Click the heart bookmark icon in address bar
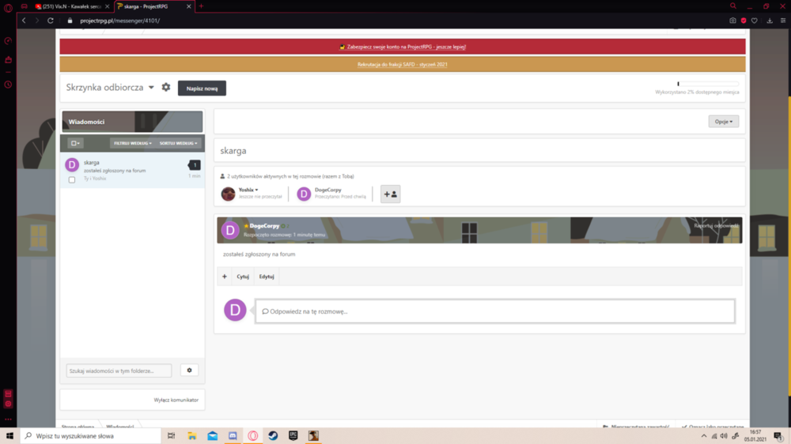The height and width of the screenshot is (444, 791). pyautogui.click(x=754, y=21)
